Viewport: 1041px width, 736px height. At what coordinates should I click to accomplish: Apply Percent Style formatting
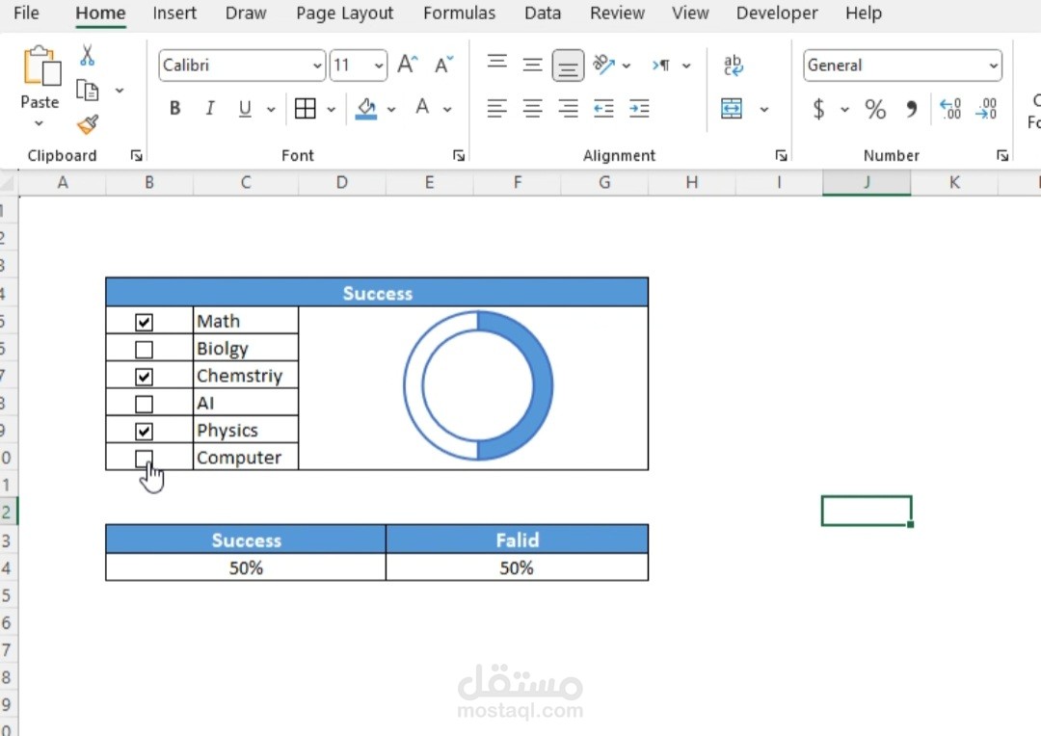pos(875,109)
